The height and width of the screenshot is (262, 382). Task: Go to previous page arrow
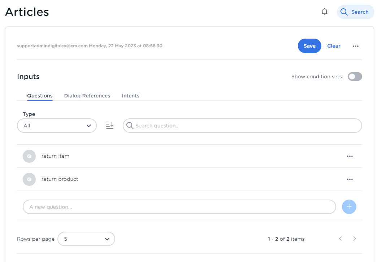(x=340, y=239)
